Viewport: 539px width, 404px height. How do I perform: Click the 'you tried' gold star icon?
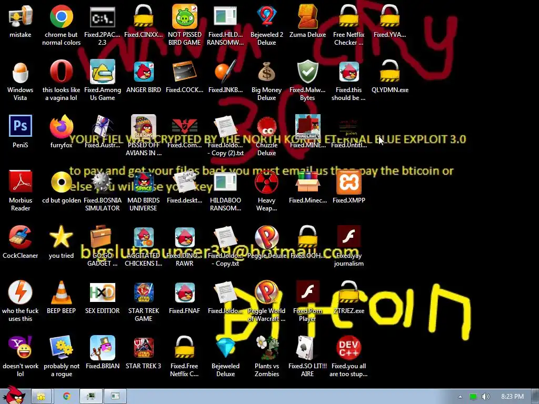coord(61,237)
